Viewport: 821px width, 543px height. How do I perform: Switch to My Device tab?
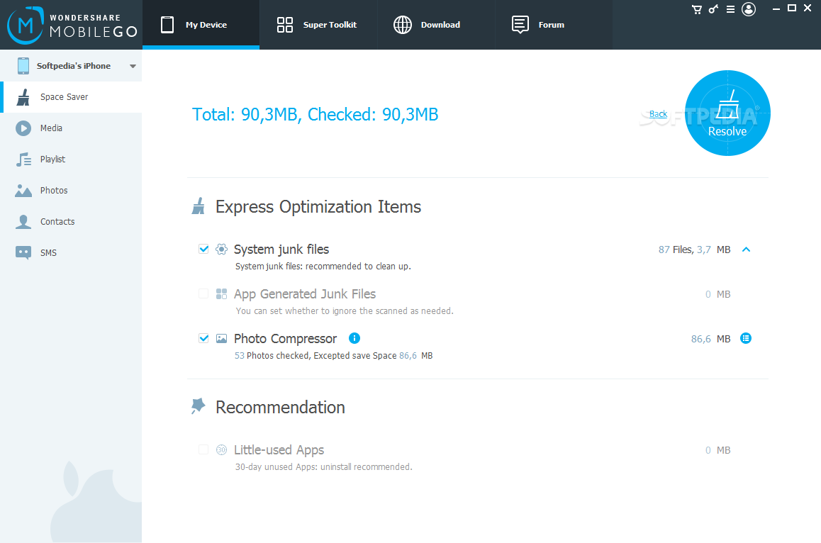201,25
